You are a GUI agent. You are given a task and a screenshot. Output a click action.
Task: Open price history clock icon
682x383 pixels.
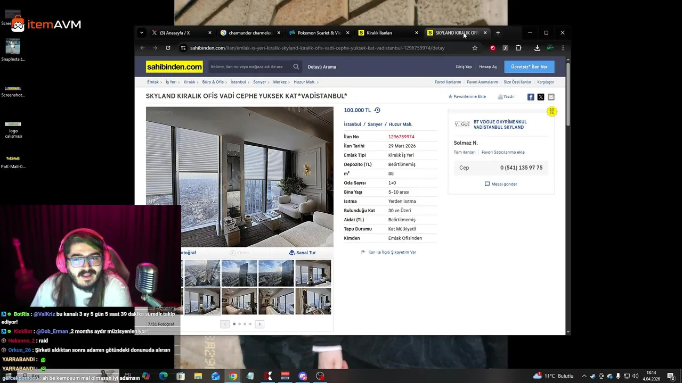tap(377, 110)
